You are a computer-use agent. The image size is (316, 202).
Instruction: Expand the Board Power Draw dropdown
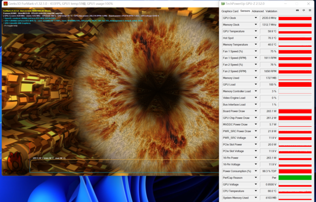pos(256,111)
